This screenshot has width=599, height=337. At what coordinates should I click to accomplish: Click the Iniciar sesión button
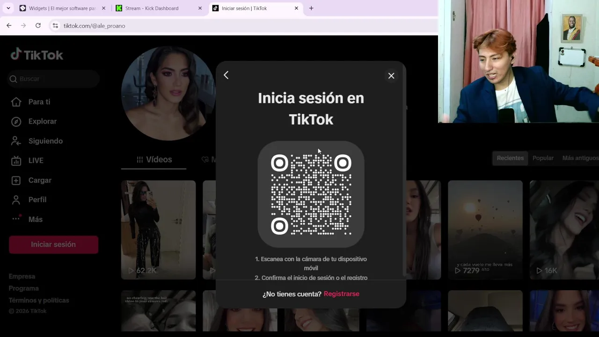(x=53, y=244)
